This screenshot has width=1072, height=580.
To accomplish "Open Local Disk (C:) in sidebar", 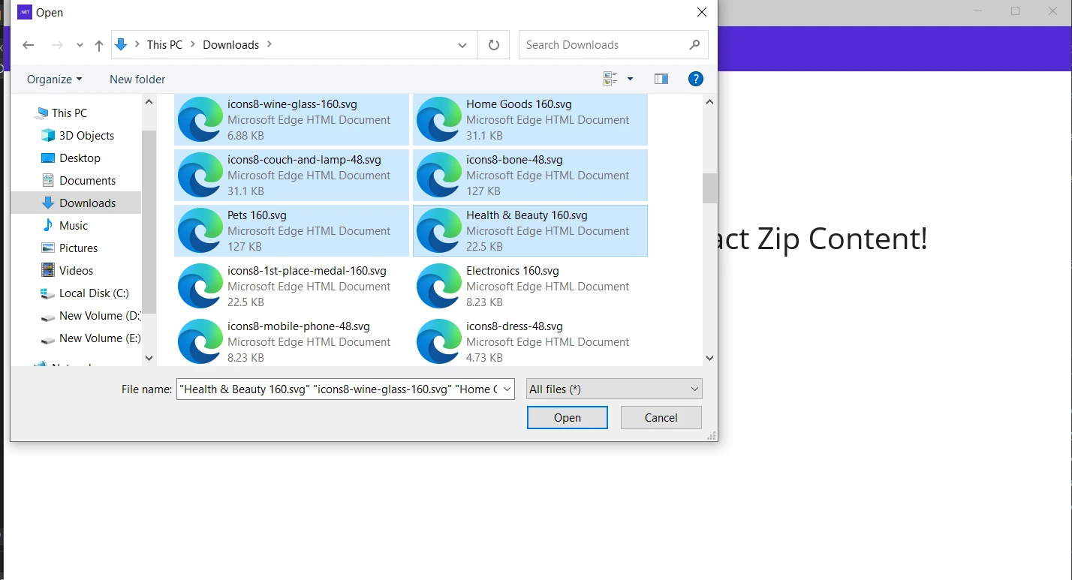I will click(94, 293).
